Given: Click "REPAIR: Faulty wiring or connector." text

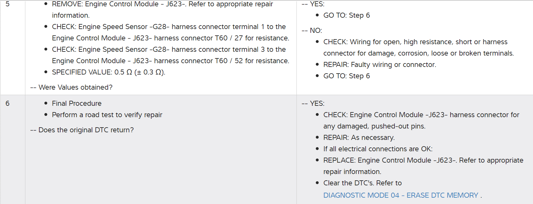Looking at the screenshot, I should 380,65.
